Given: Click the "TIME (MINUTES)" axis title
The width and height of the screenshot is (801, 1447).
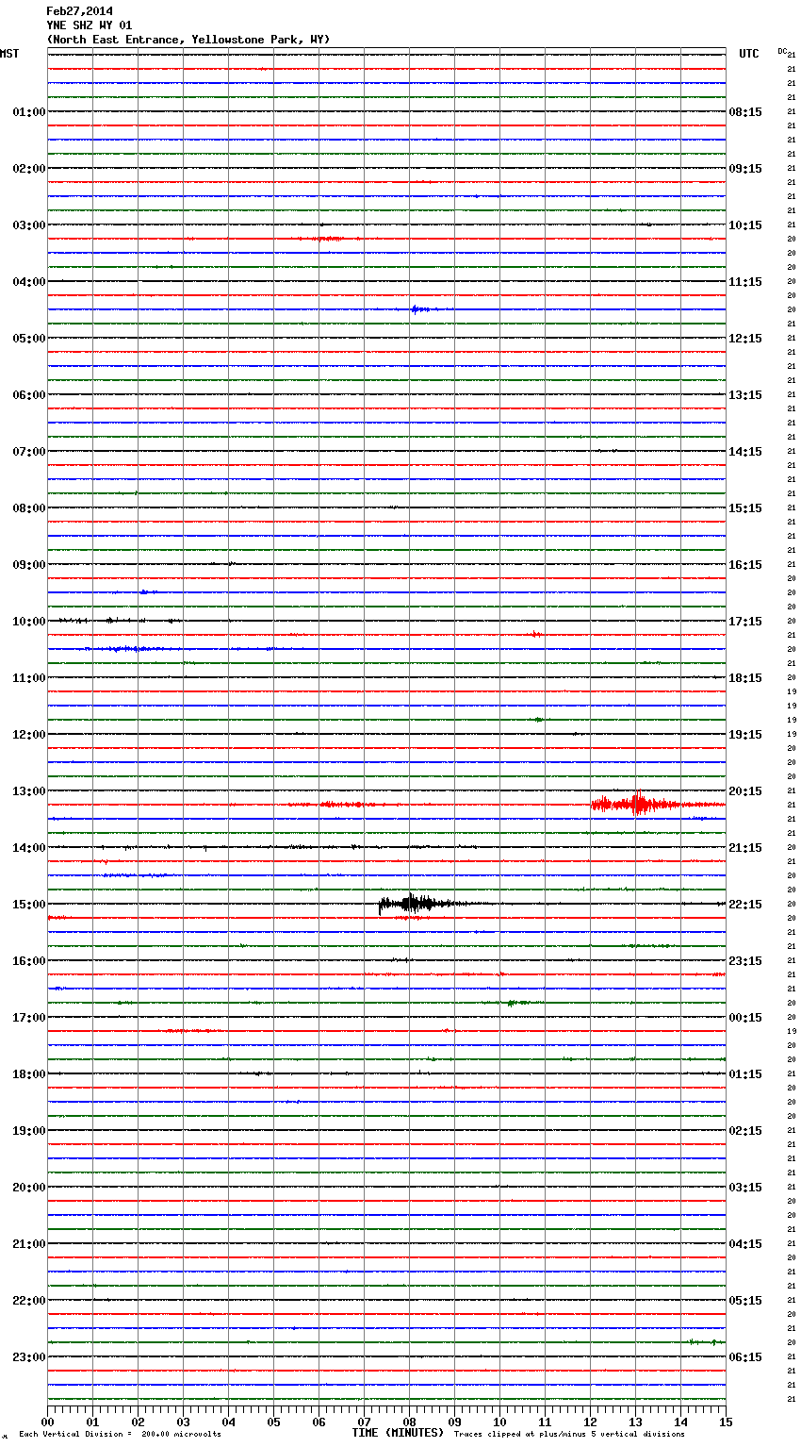Looking at the screenshot, I should (397, 1433).
